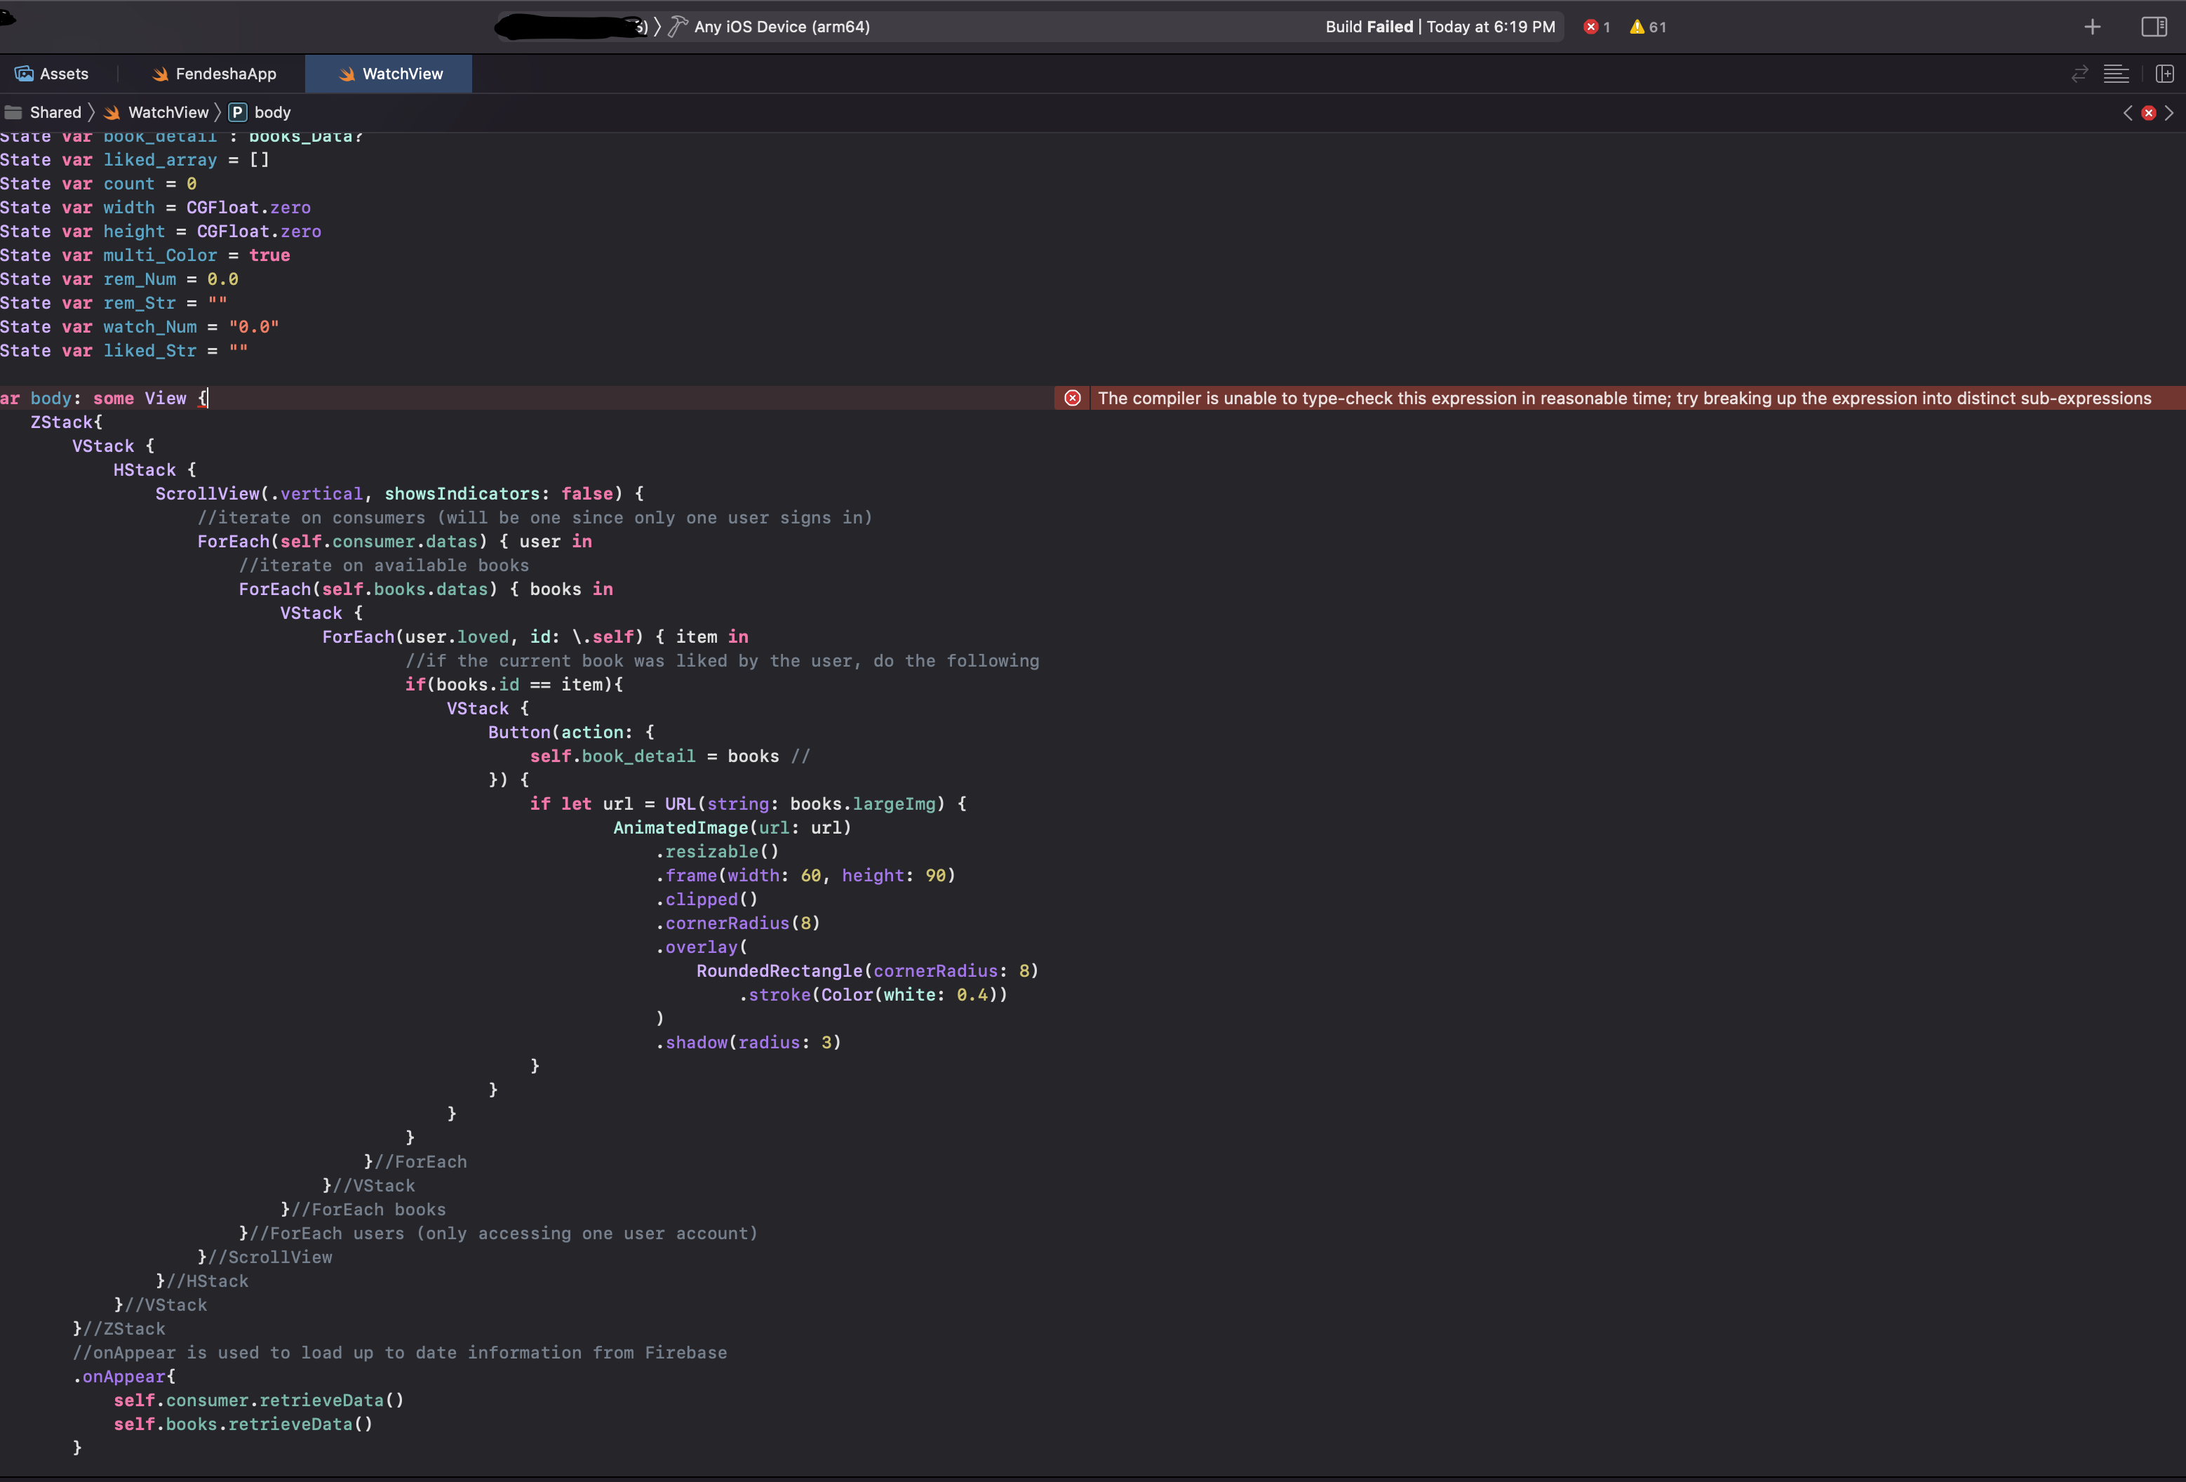Click the '.shadow(radius: 3)' line

click(x=748, y=1043)
